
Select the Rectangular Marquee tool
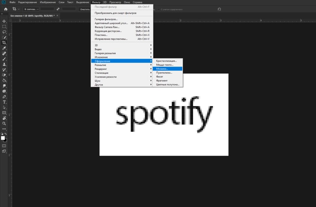pos(4,26)
